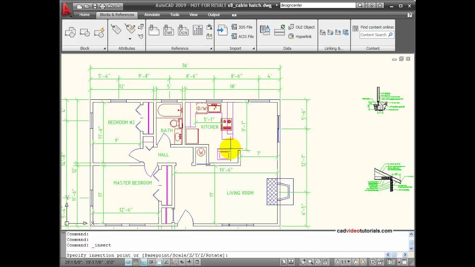Screen dimensions: 475x267
Task: Click the Edit Attribute tag-with-pencil icon
Action: click(130, 29)
